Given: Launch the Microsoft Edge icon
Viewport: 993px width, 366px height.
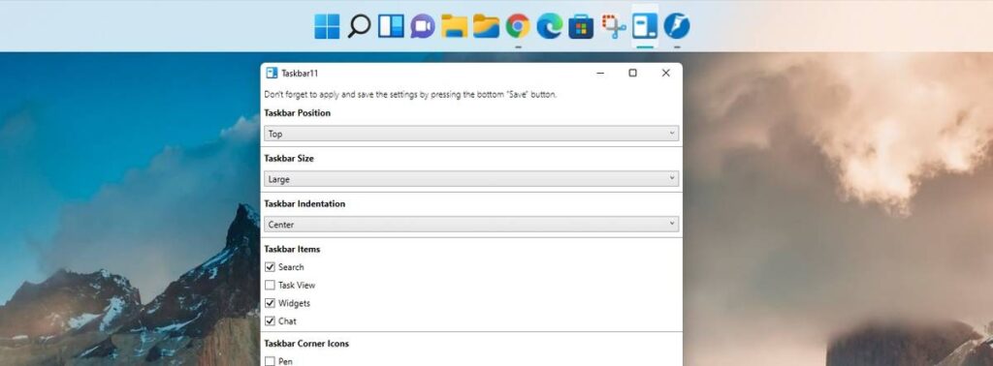Looking at the screenshot, I should tap(549, 26).
